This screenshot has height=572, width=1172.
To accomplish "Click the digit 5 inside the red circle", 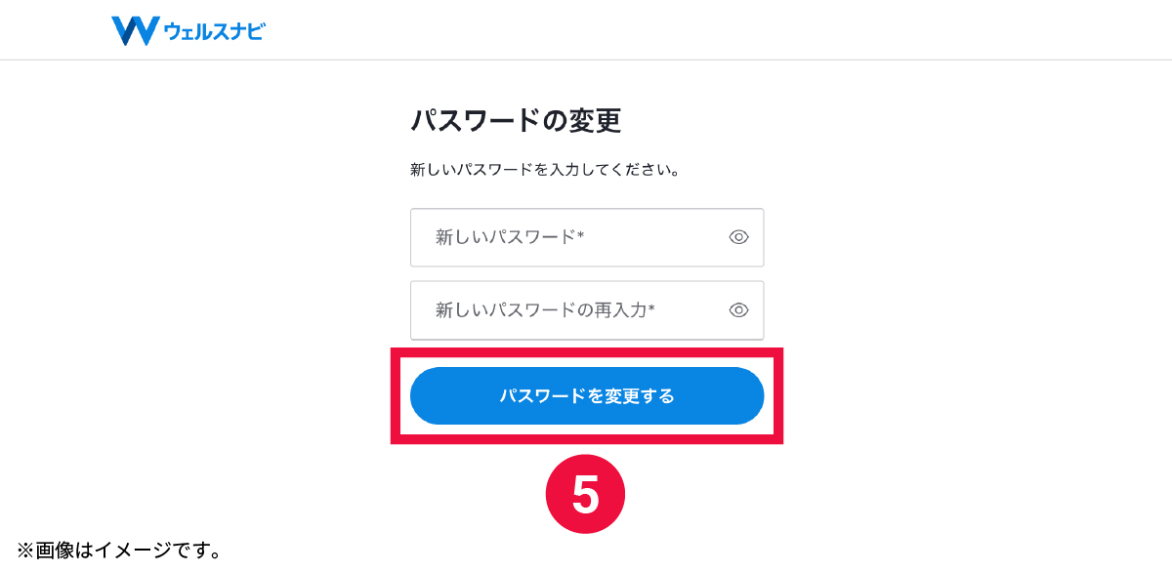I will [x=585, y=496].
